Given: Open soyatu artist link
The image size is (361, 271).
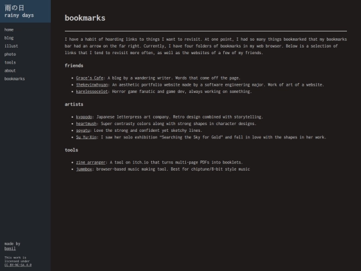Looking at the screenshot, I should [83, 130].
